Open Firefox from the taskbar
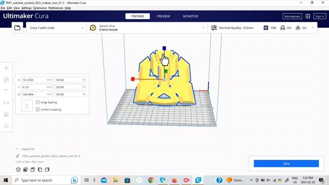329x185 pixels. tap(174, 180)
